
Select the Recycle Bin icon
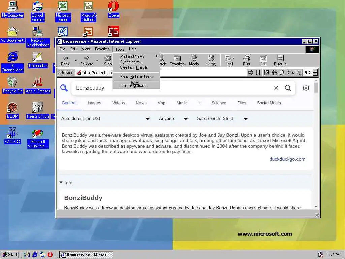pos(12,85)
